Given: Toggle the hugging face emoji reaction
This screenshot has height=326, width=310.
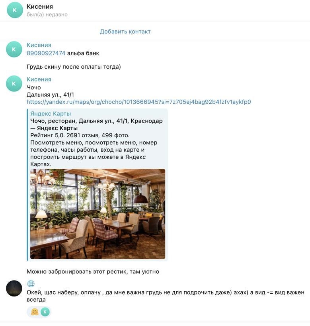Looking at the screenshot, I should click(35, 312).
